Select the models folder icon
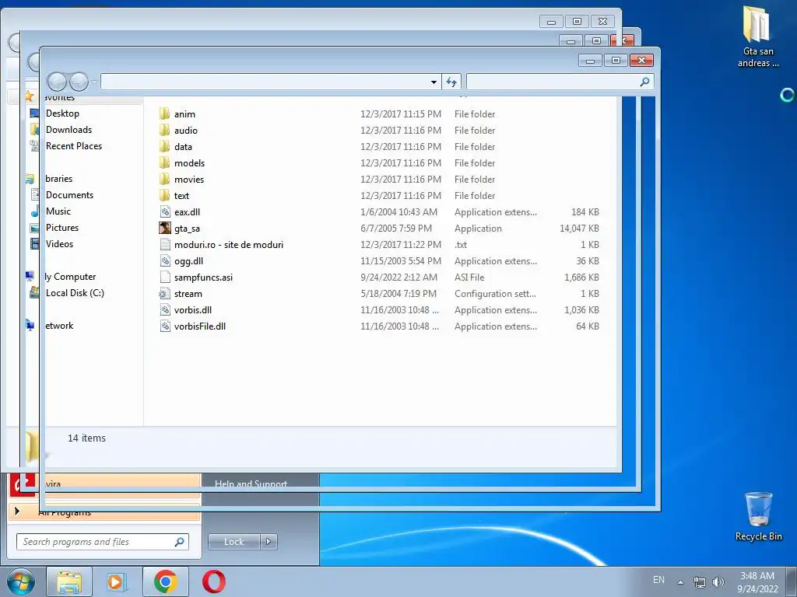 pyautogui.click(x=164, y=163)
